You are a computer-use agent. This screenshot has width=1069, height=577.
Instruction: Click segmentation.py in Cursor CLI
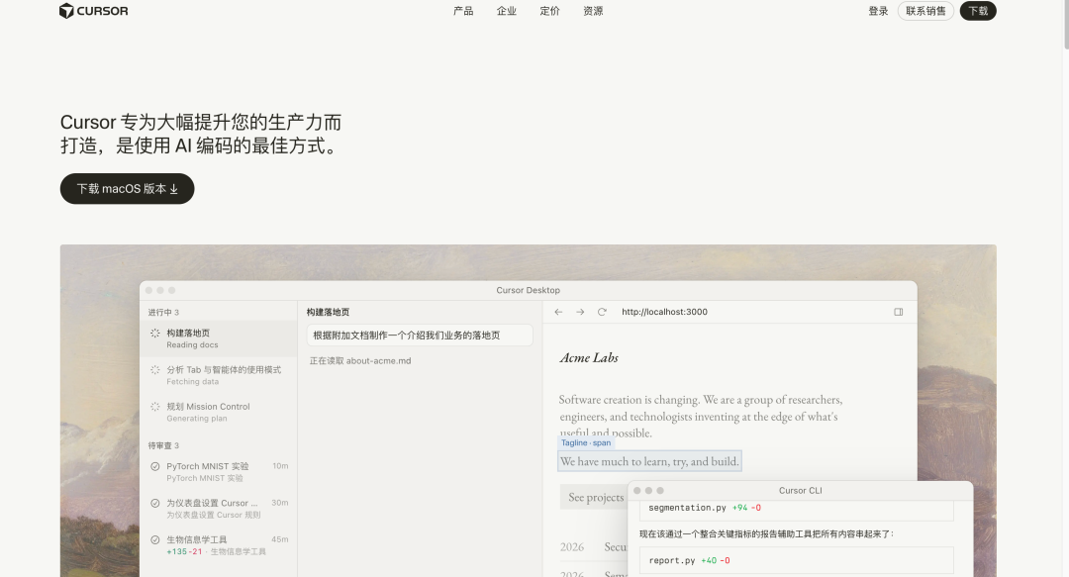687,508
